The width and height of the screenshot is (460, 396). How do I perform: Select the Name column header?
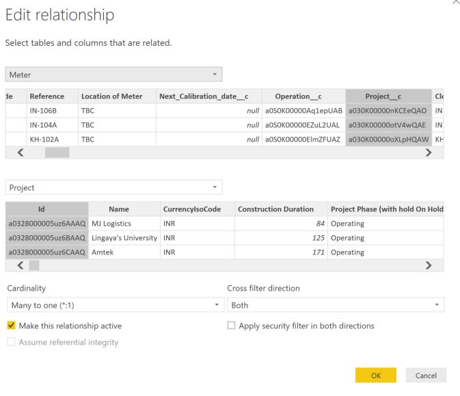[x=124, y=209]
